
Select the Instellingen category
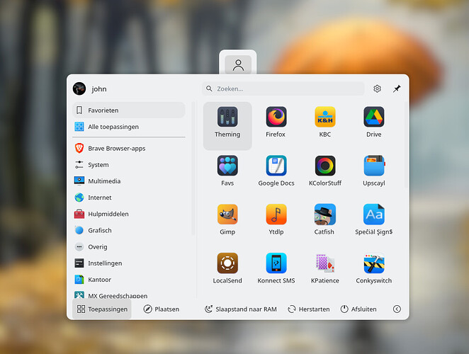129,263
